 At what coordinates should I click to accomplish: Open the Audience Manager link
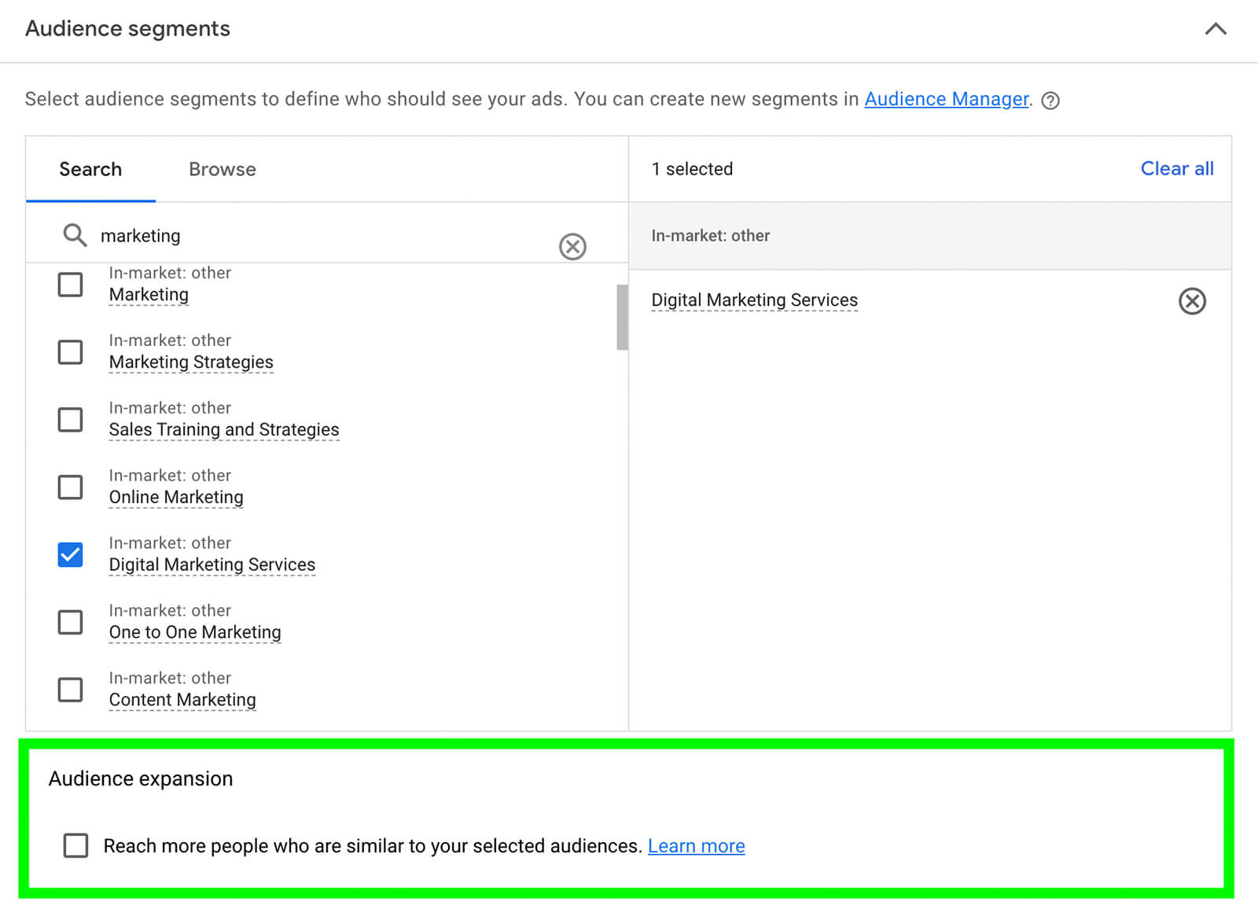[x=947, y=99]
